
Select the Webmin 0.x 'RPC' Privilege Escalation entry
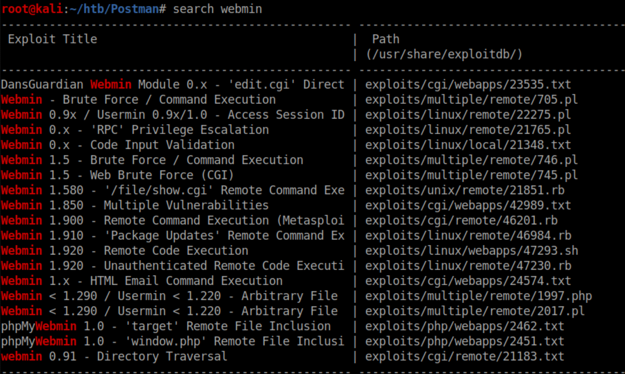(135, 130)
